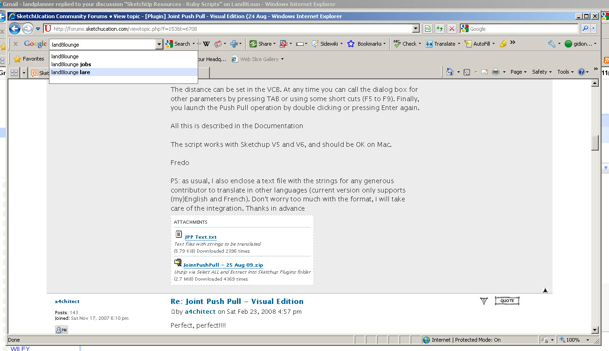Open the Safety menu

click(541, 72)
